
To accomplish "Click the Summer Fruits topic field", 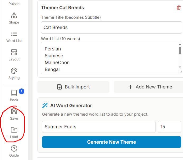I will tap(99, 127).
